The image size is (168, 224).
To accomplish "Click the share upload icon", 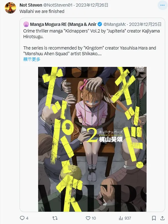I will pos(162,218).
